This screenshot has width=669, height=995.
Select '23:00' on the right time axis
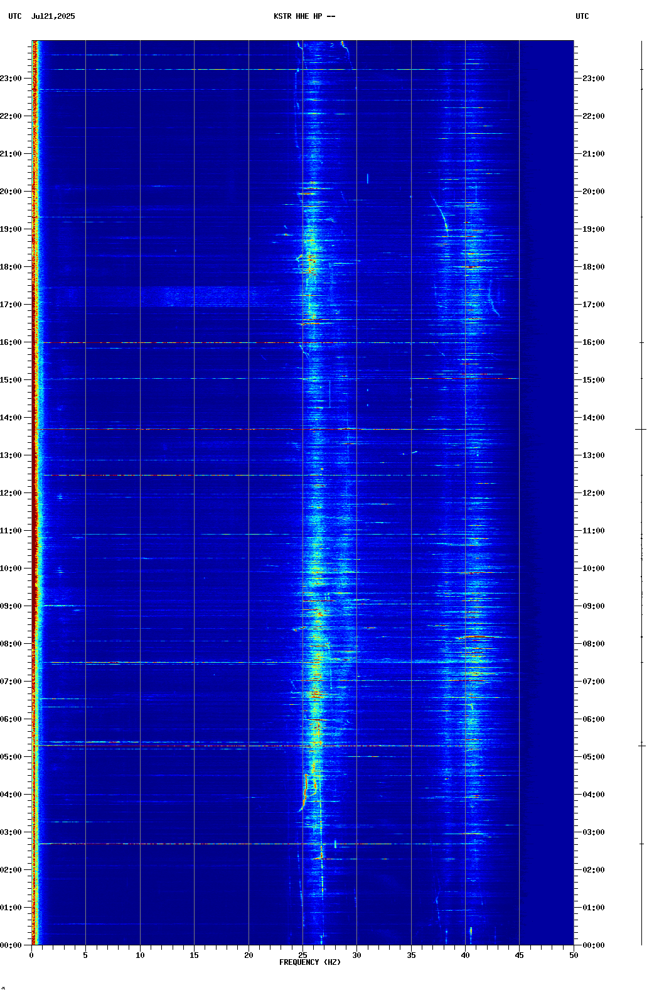coord(594,79)
